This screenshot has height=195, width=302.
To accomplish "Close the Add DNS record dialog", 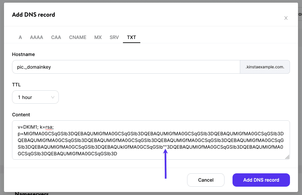I will [286, 18].
